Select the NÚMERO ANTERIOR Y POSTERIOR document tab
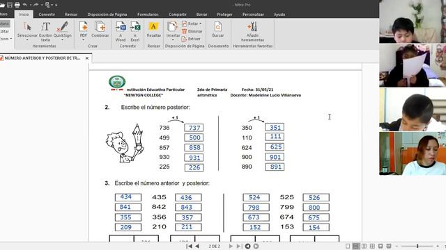The image size is (446, 250). click(42, 58)
